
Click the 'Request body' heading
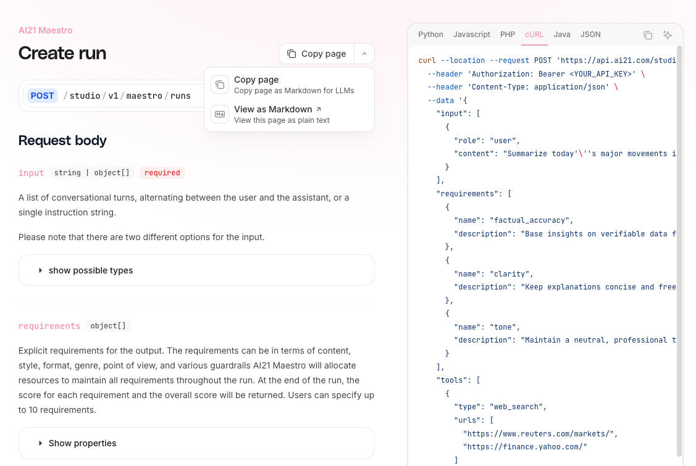[62, 141]
